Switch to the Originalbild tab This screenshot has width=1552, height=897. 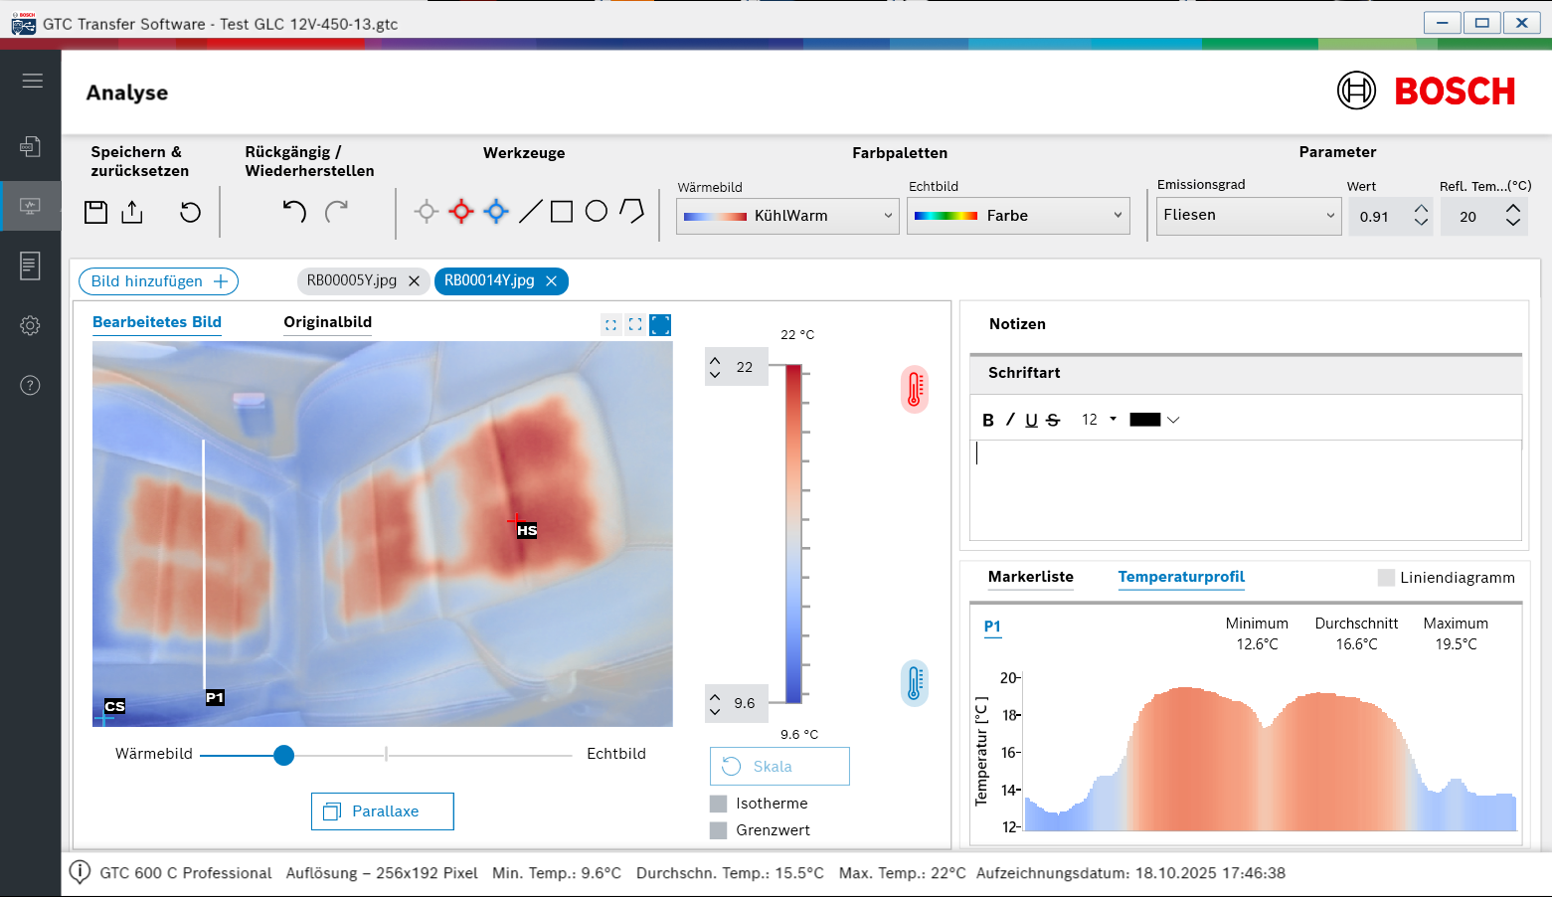click(x=327, y=322)
